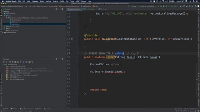Click the Wi-Fi icon in menu bar
The height and width of the screenshot is (112, 200).
[x=163, y=1]
